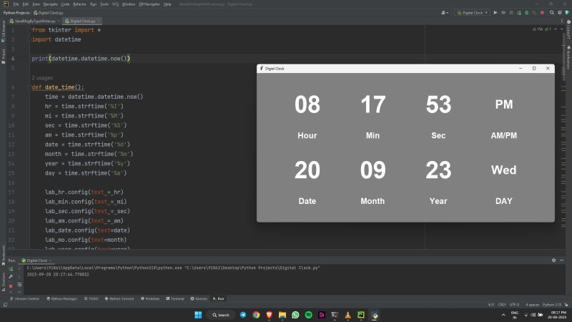
Task: Run the Digital Clock configuration
Action: tap(495, 13)
